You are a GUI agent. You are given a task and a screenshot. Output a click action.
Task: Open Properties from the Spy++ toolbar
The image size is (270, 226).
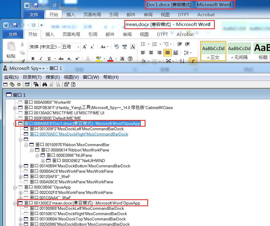click(x=66, y=85)
